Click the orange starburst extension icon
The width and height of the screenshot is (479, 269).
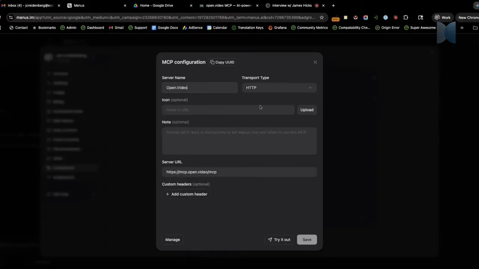pos(396,18)
